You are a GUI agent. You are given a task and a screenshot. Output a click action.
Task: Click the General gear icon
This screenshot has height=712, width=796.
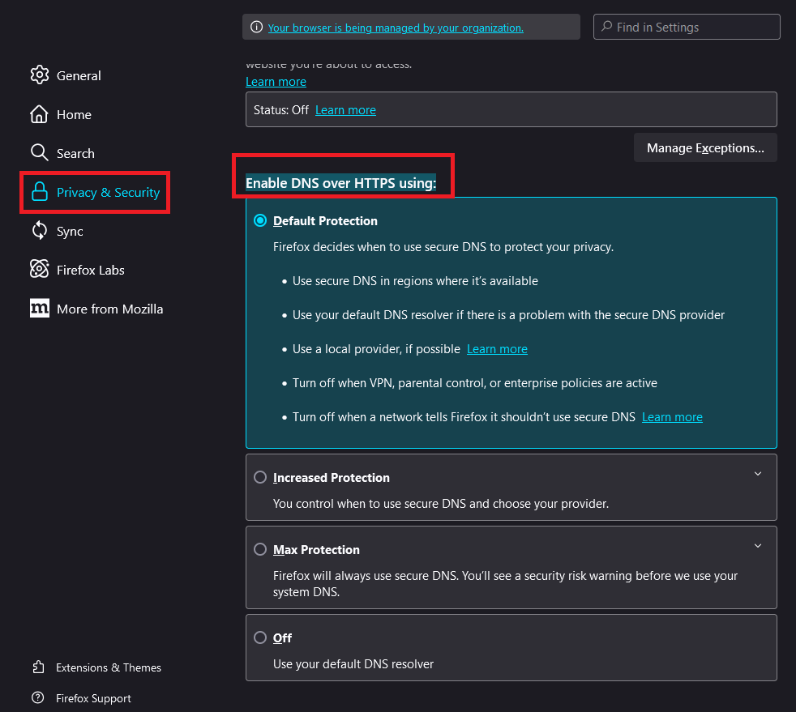pyautogui.click(x=39, y=75)
